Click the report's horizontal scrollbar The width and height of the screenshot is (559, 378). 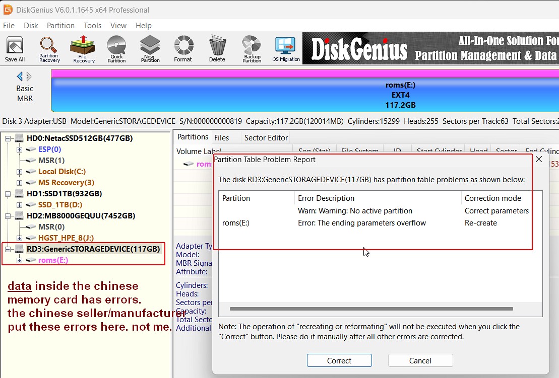click(x=371, y=309)
